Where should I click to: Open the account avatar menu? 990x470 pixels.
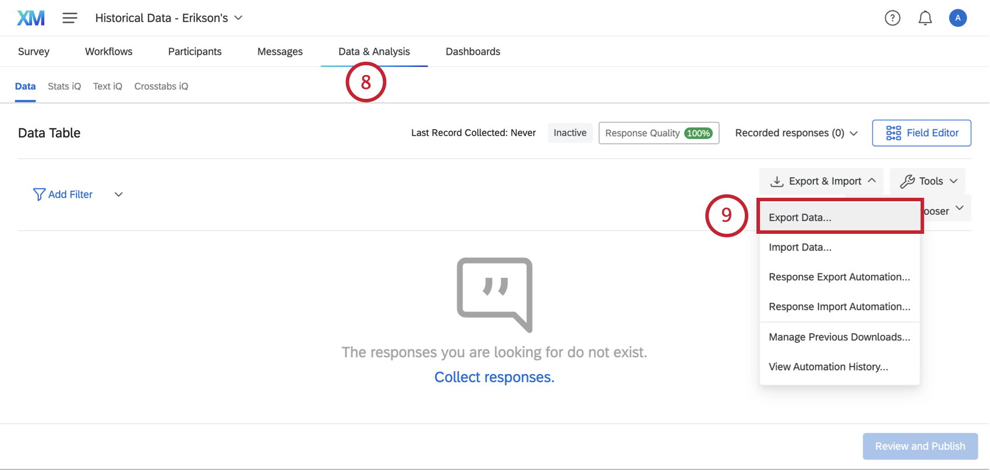pyautogui.click(x=958, y=18)
